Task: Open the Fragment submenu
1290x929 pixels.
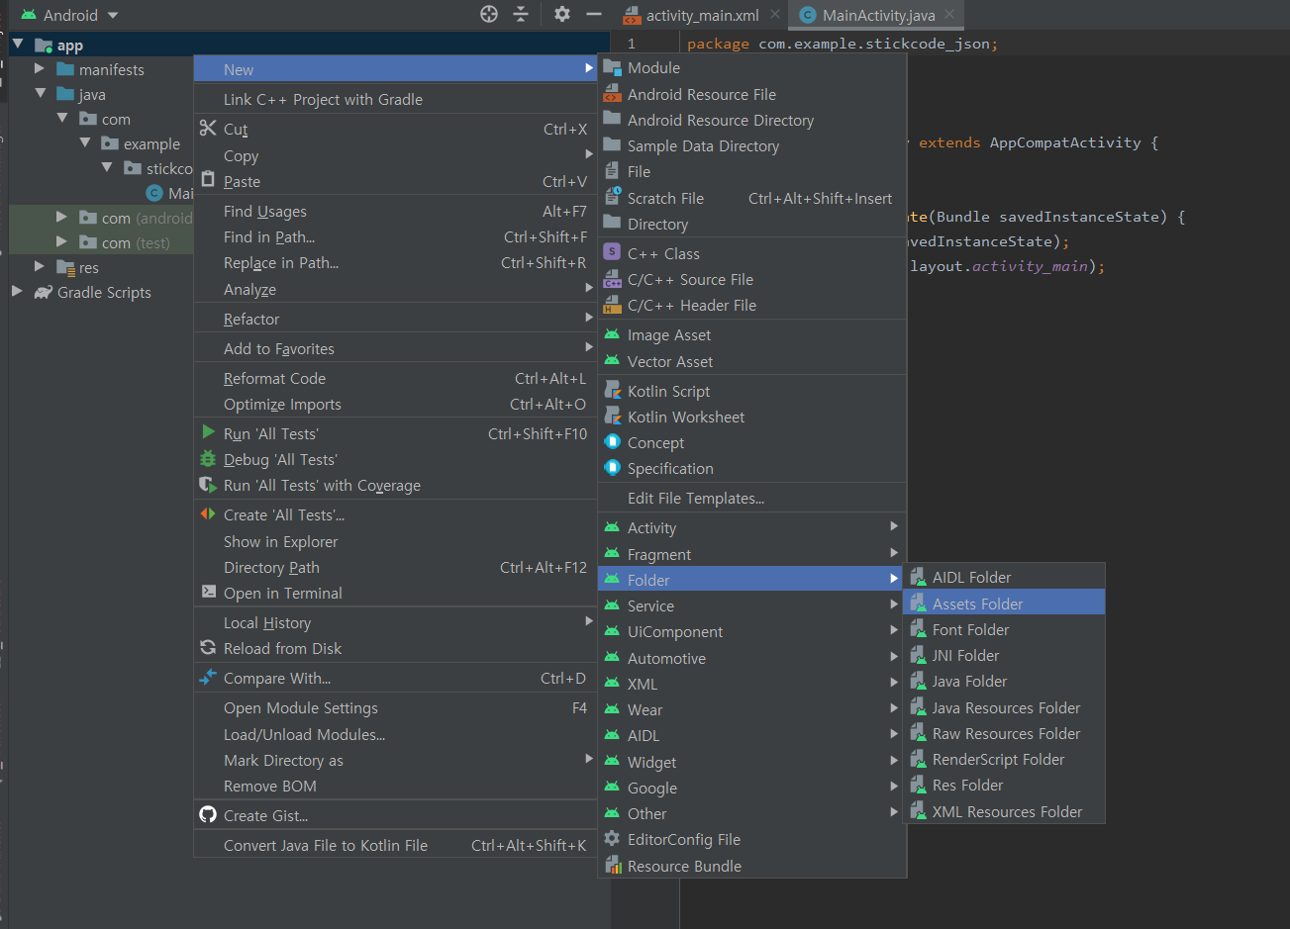Action: tap(752, 554)
